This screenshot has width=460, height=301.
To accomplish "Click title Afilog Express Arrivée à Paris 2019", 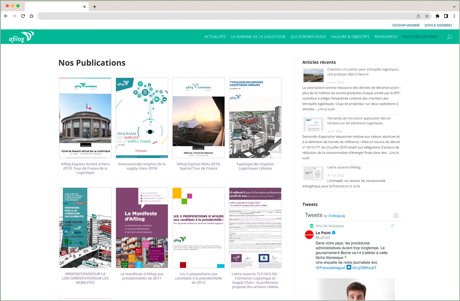I will [x=85, y=168].
